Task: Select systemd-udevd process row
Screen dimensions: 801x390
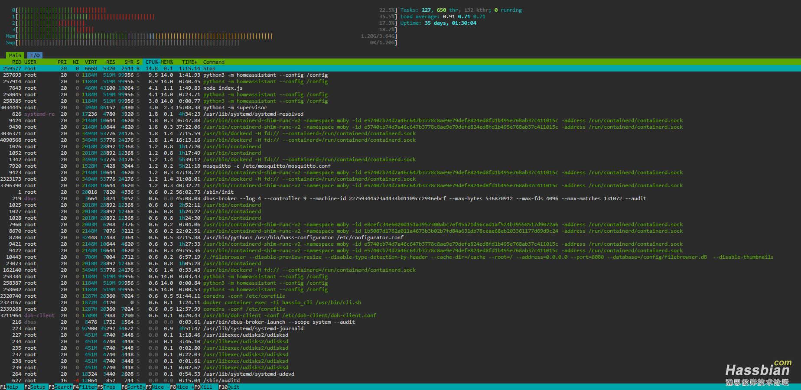Action: coord(400,374)
